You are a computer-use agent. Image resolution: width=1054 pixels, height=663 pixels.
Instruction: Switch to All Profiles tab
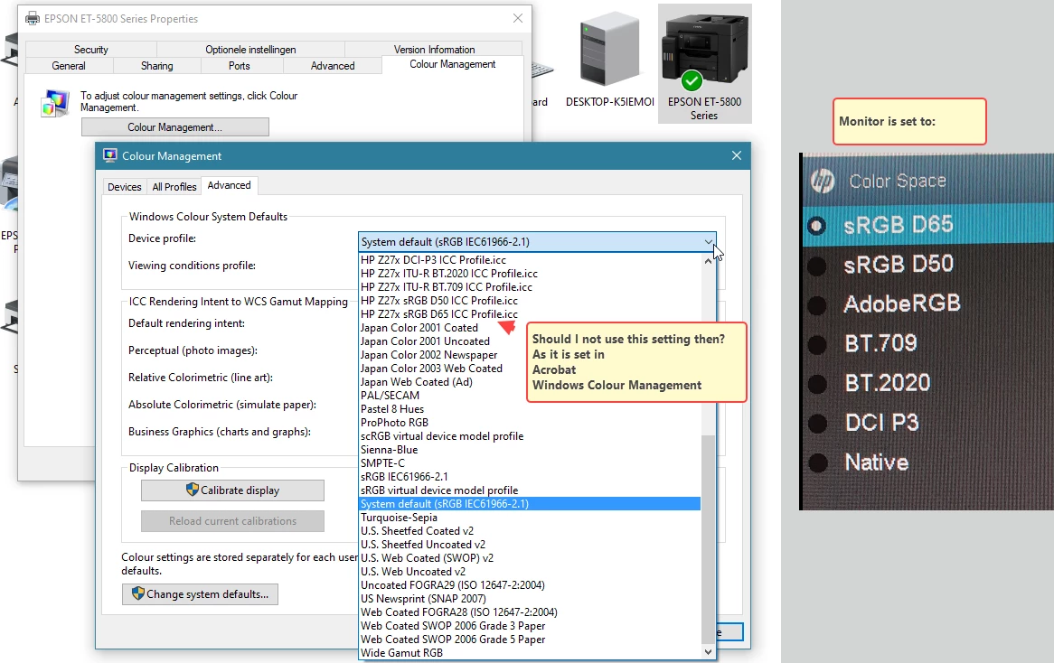tap(174, 187)
